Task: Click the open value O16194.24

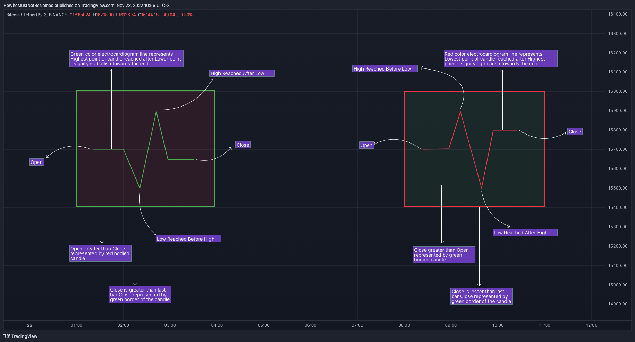Action: coord(80,15)
